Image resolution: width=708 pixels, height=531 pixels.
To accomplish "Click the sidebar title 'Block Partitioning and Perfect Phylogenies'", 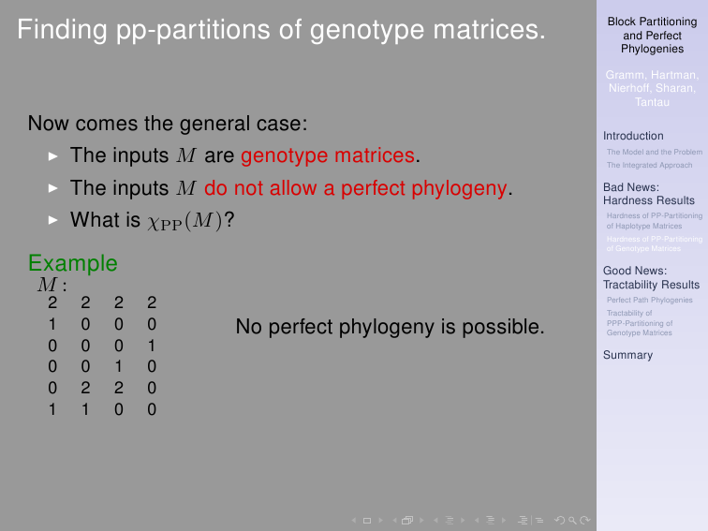I will pyautogui.click(x=652, y=35).
